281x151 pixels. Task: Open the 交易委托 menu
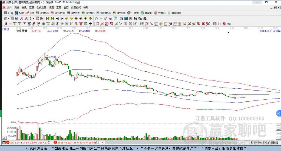tap(76, 7)
